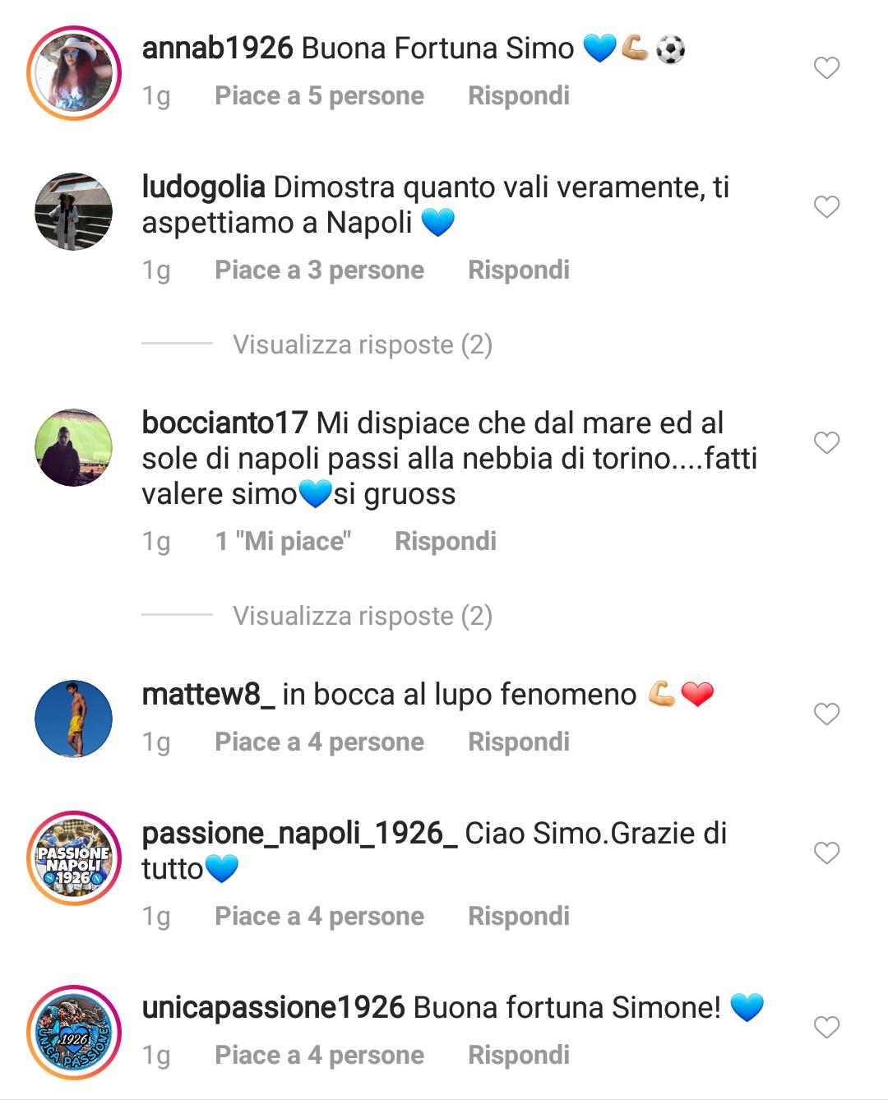Image resolution: width=888 pixels, height=1100 pixels.
Task: Reply to annab1926 with Rispondi
Action: pos(519,95)
